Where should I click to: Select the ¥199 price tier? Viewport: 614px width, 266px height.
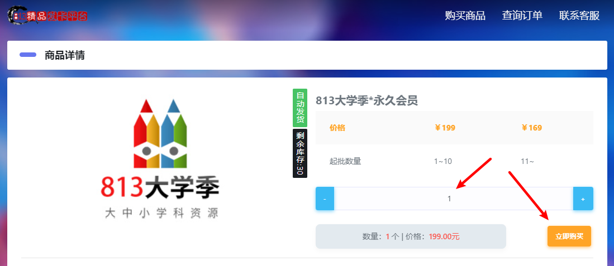445,128
